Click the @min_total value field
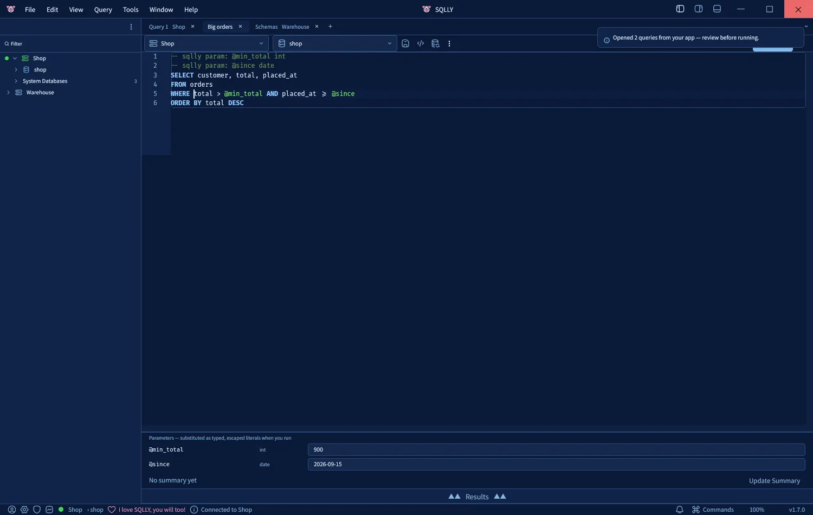 click(556, 449)
